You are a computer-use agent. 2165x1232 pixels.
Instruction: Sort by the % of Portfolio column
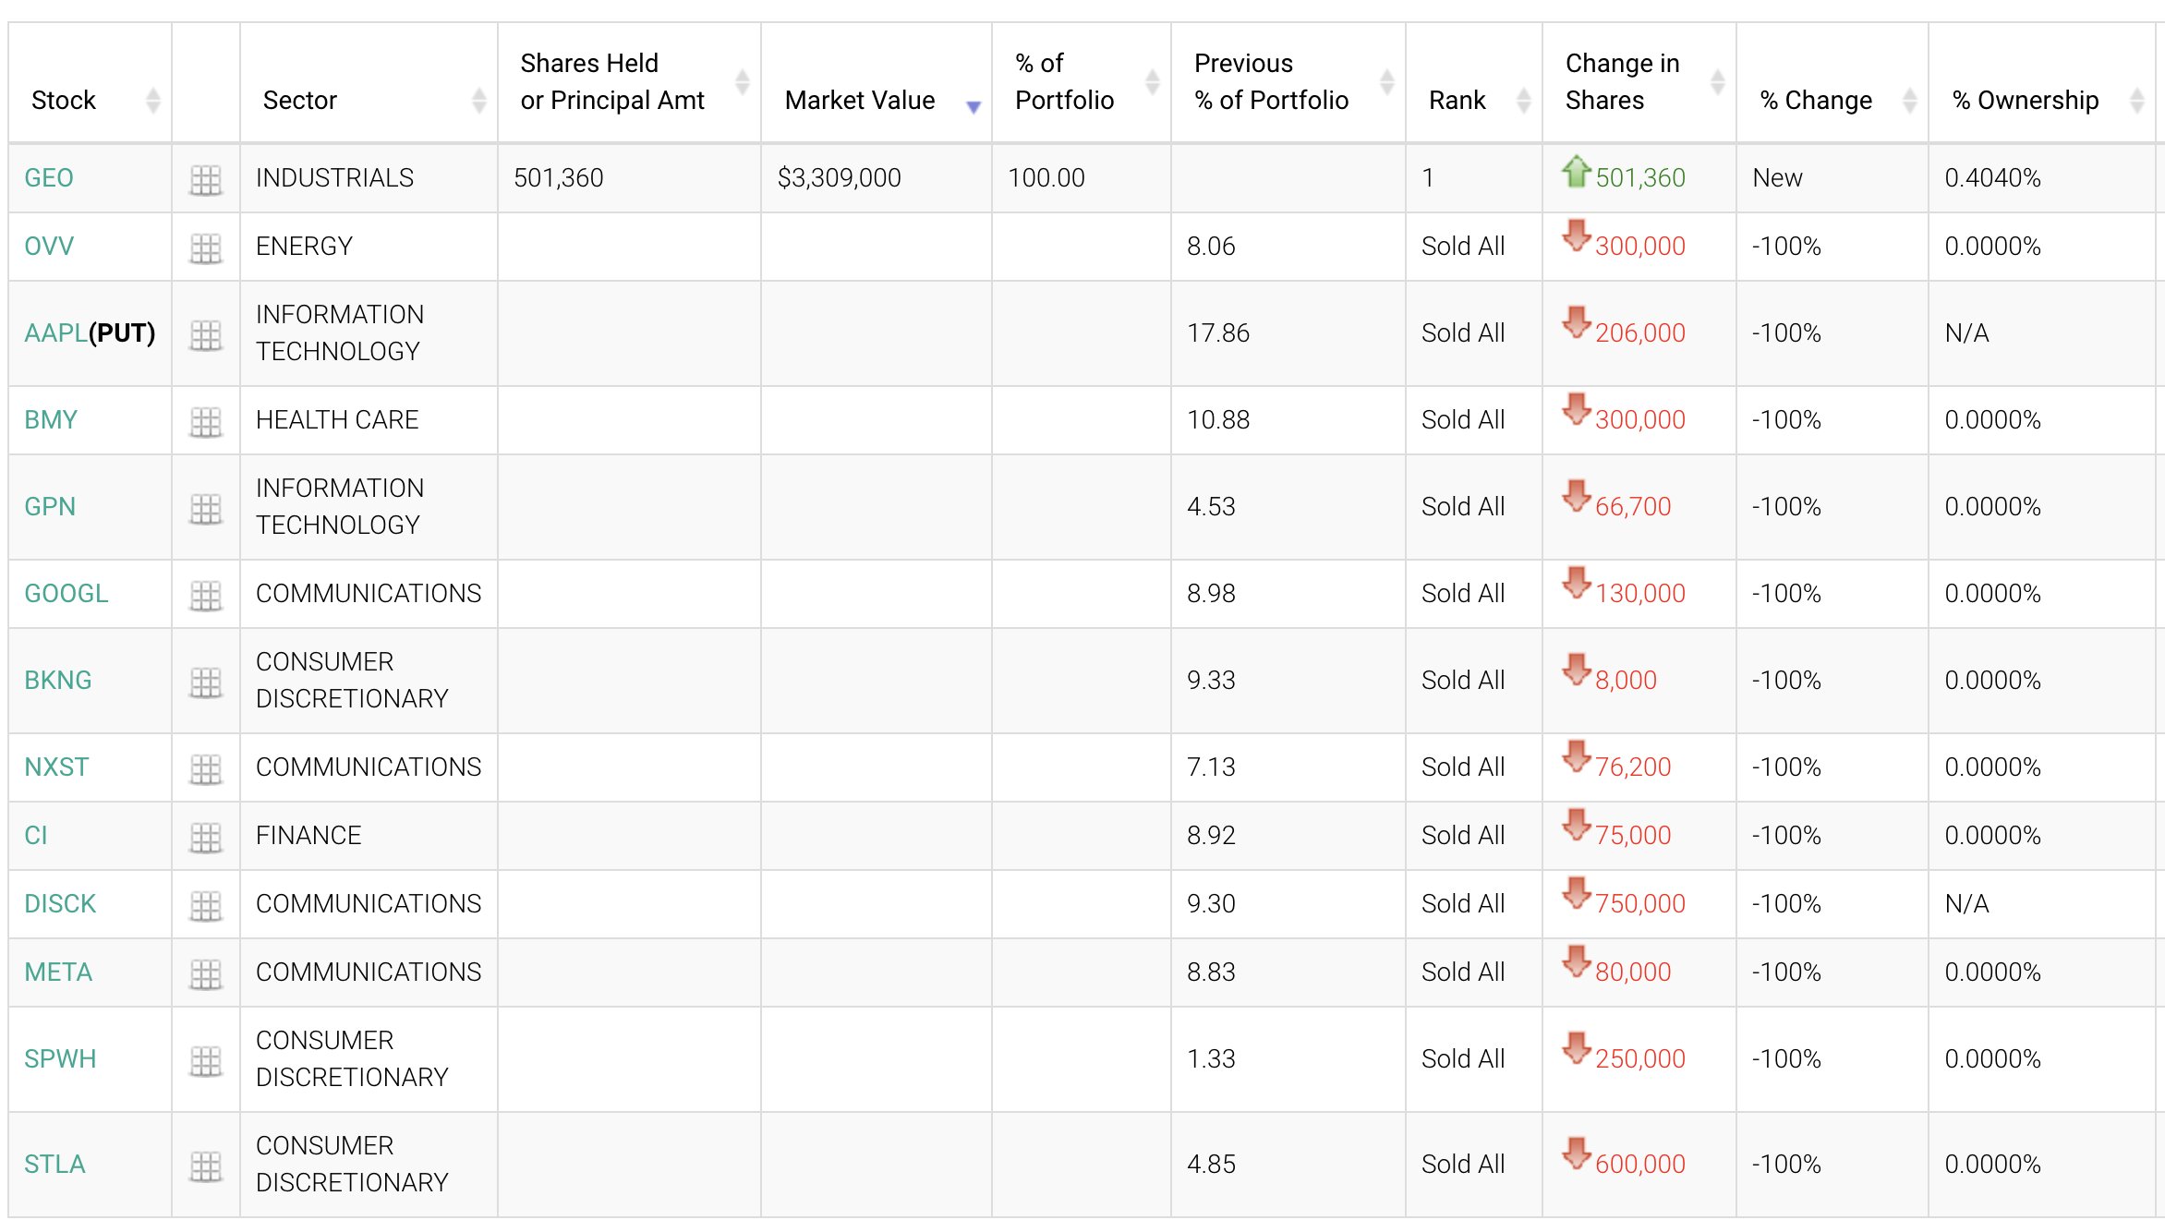[1081, 83]
